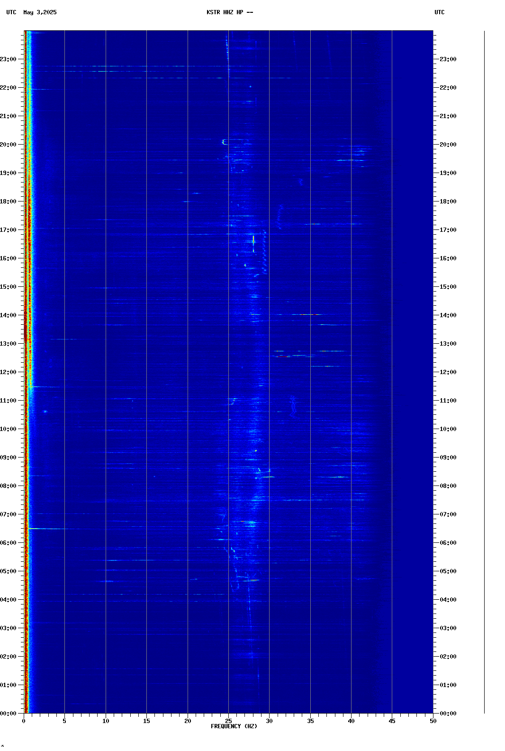The image size is (505, 751).
Task: Click the right-axis '03:00' time label
Action: [448, 628]
